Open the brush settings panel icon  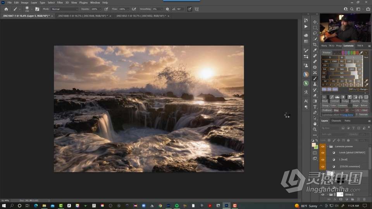pyautogui.click(x=37, y=9)
